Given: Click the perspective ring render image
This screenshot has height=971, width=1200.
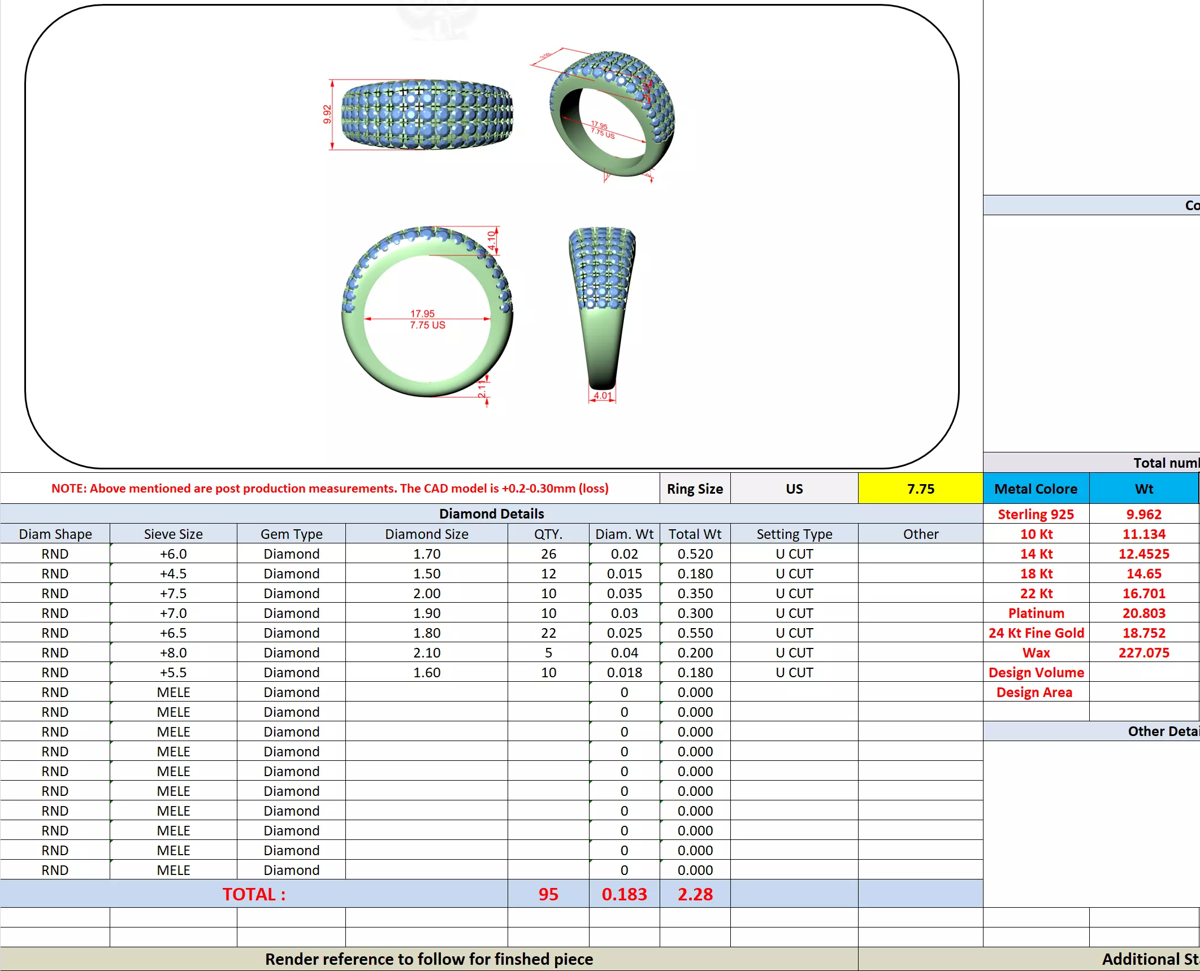Looking at the screenshot, I should 612,114.
